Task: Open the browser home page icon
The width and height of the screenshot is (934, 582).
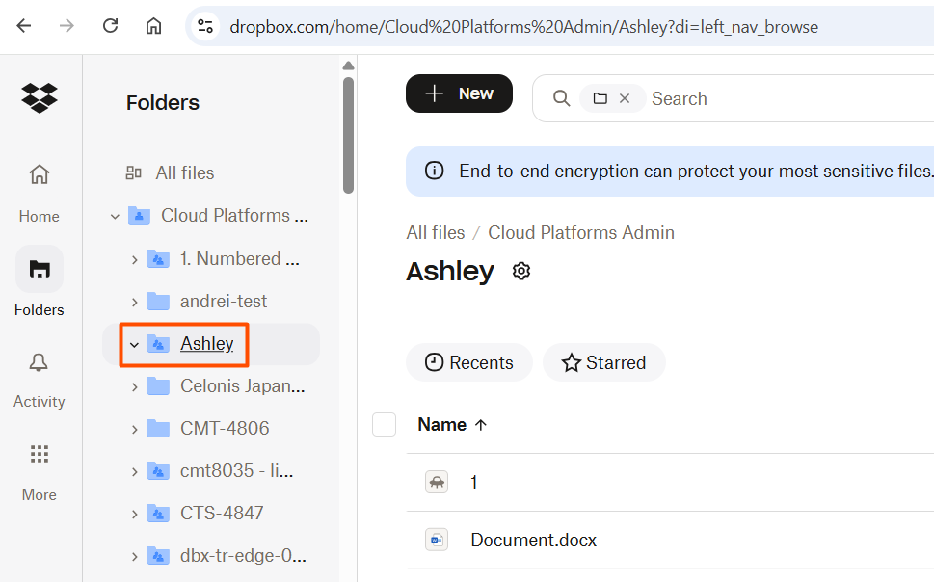Action: point(153,26)
